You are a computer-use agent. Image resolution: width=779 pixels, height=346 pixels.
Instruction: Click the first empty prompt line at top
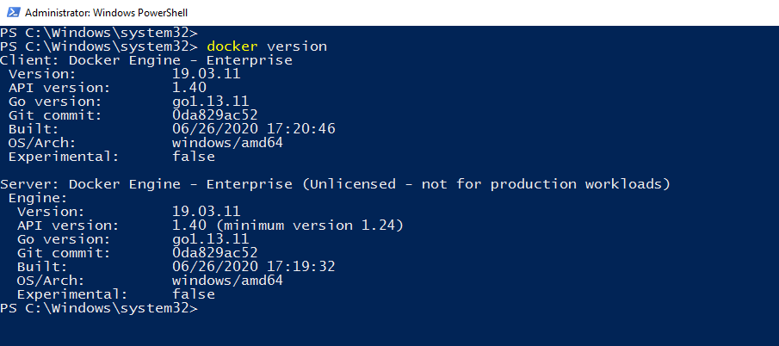coord(99,32)
